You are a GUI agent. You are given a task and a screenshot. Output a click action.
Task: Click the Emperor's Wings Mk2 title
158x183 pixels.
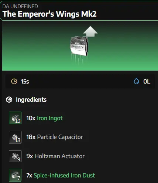click(x=49, y=14)
